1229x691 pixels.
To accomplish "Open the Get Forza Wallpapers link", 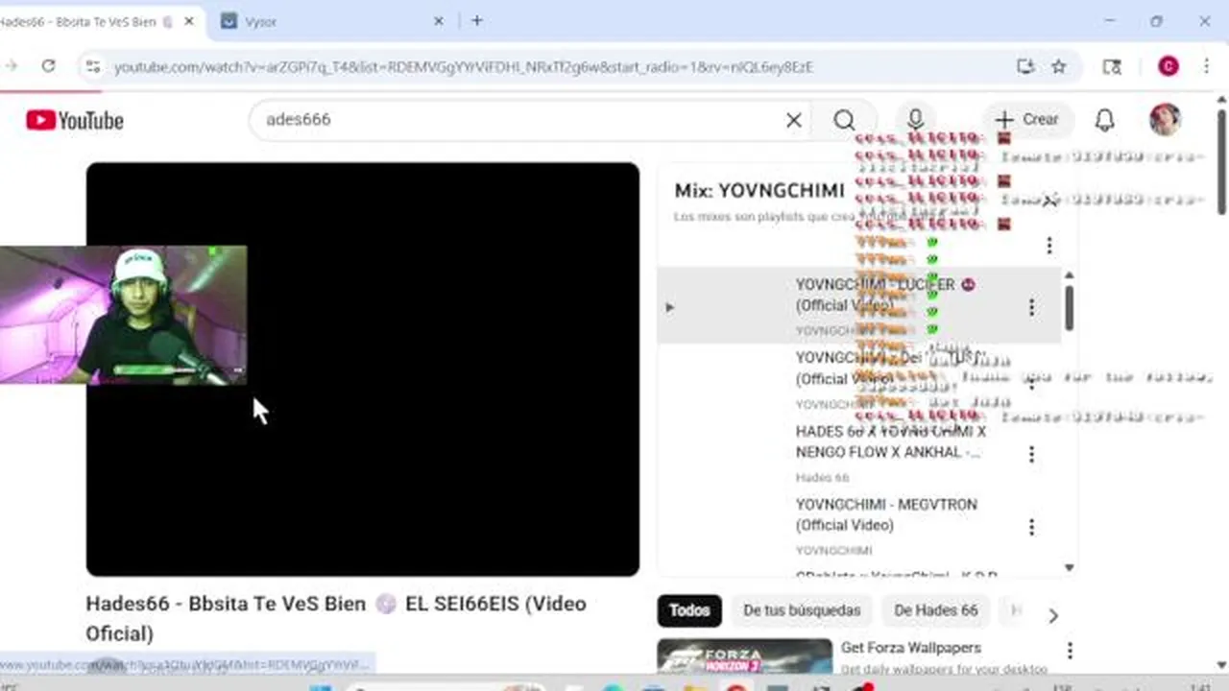I will [x=910, y=648].
